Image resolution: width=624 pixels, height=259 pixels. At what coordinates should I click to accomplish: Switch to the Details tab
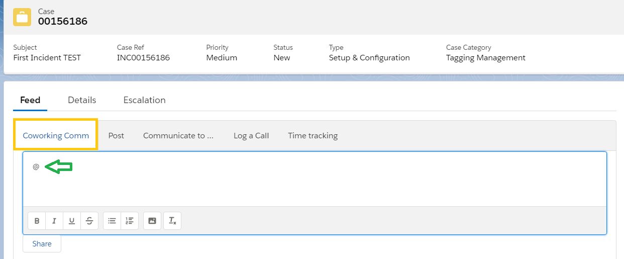pyautogui.click(x=82, y=100)
